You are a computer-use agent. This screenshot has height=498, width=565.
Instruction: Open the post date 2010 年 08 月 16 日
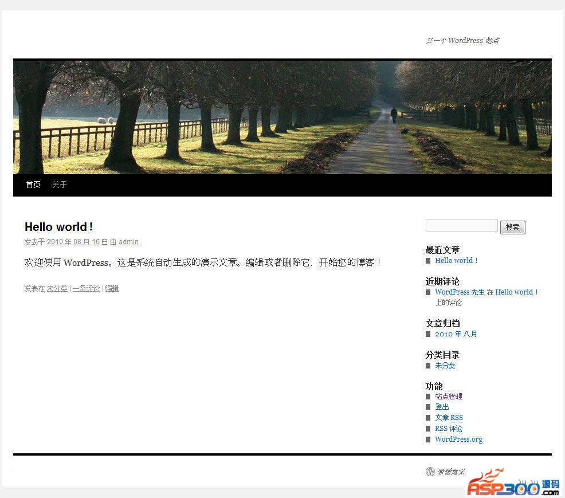pyautogui.click(x=77, y=242)
